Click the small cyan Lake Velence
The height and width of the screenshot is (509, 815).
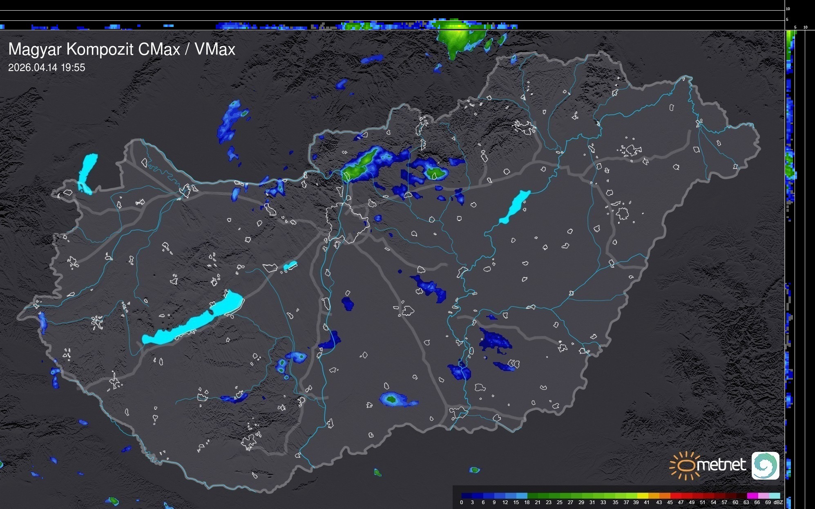290,266
